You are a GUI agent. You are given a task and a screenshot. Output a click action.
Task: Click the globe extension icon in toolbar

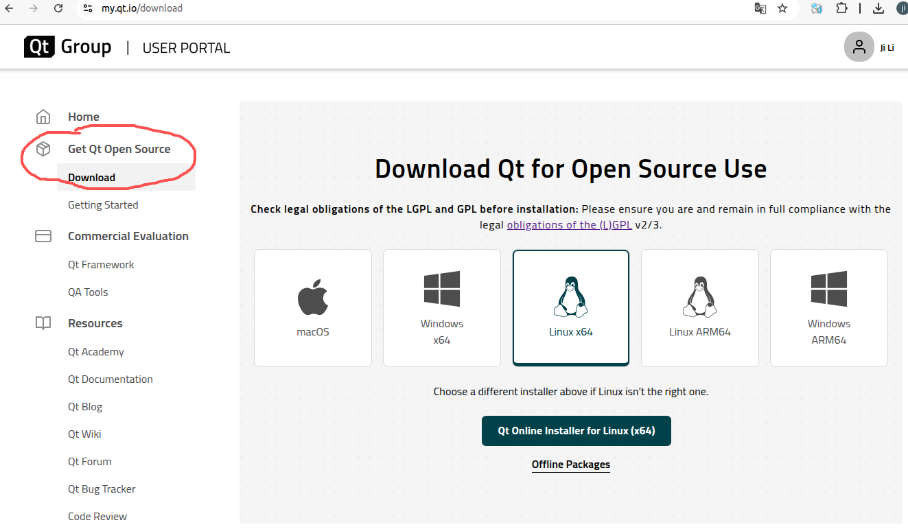coord(817,8)
